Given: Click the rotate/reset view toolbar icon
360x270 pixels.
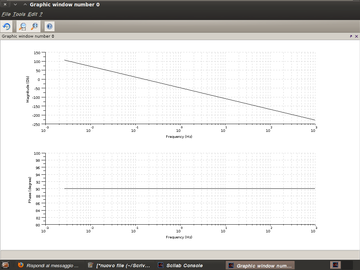Looking at the screenshot, I should (6, 26).
